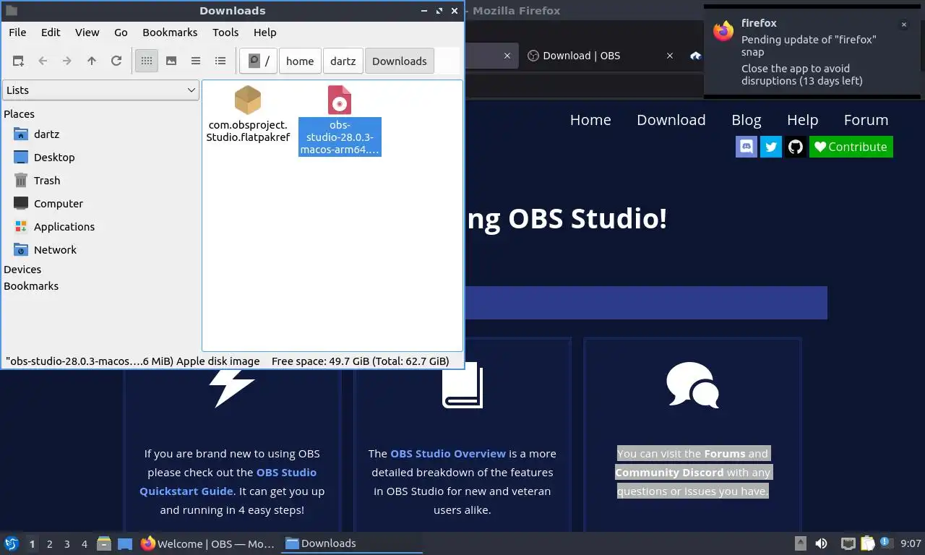The height and width of the screenshot is (555, 925).
Task: Jump to home path button
Action: coord(300,61)
